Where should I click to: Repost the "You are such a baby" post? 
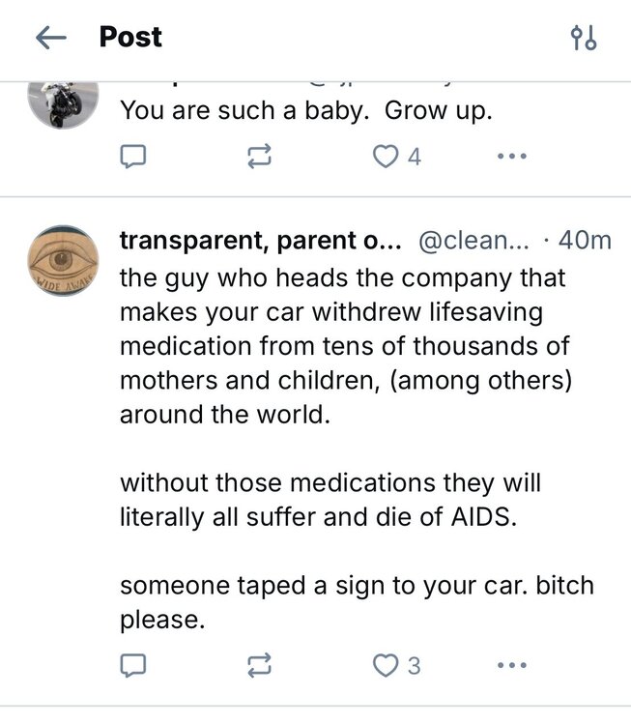click(x=259, y=156)
